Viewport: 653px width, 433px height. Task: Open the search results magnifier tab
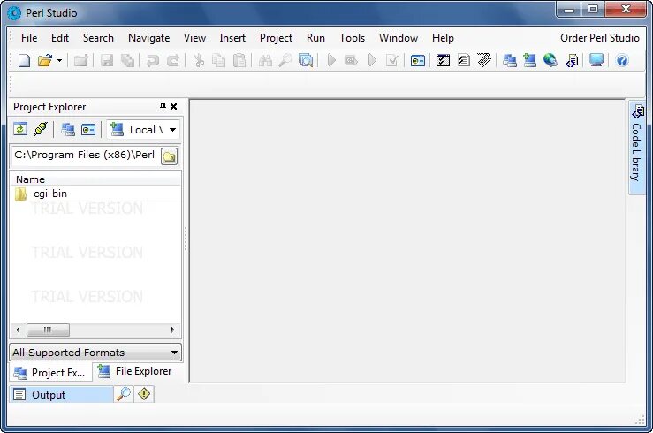pos(124,394)
